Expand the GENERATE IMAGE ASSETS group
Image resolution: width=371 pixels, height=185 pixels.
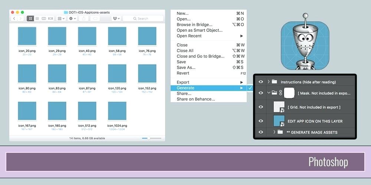click(x=275, y=132)
